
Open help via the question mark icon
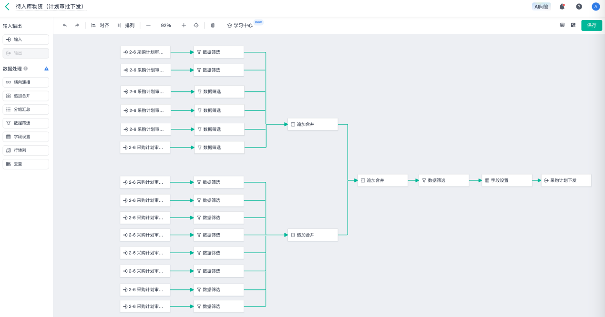[x=579, y=7]
